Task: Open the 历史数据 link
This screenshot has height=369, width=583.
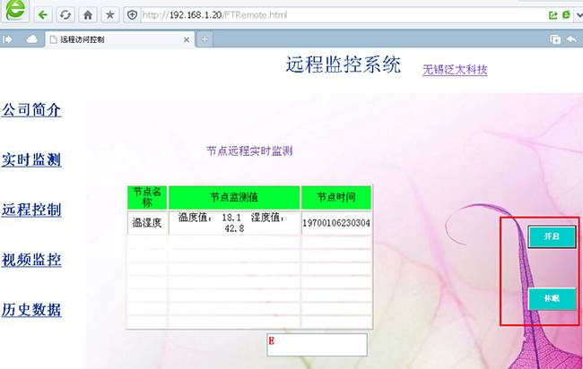Action: click(x=31, y=310)
